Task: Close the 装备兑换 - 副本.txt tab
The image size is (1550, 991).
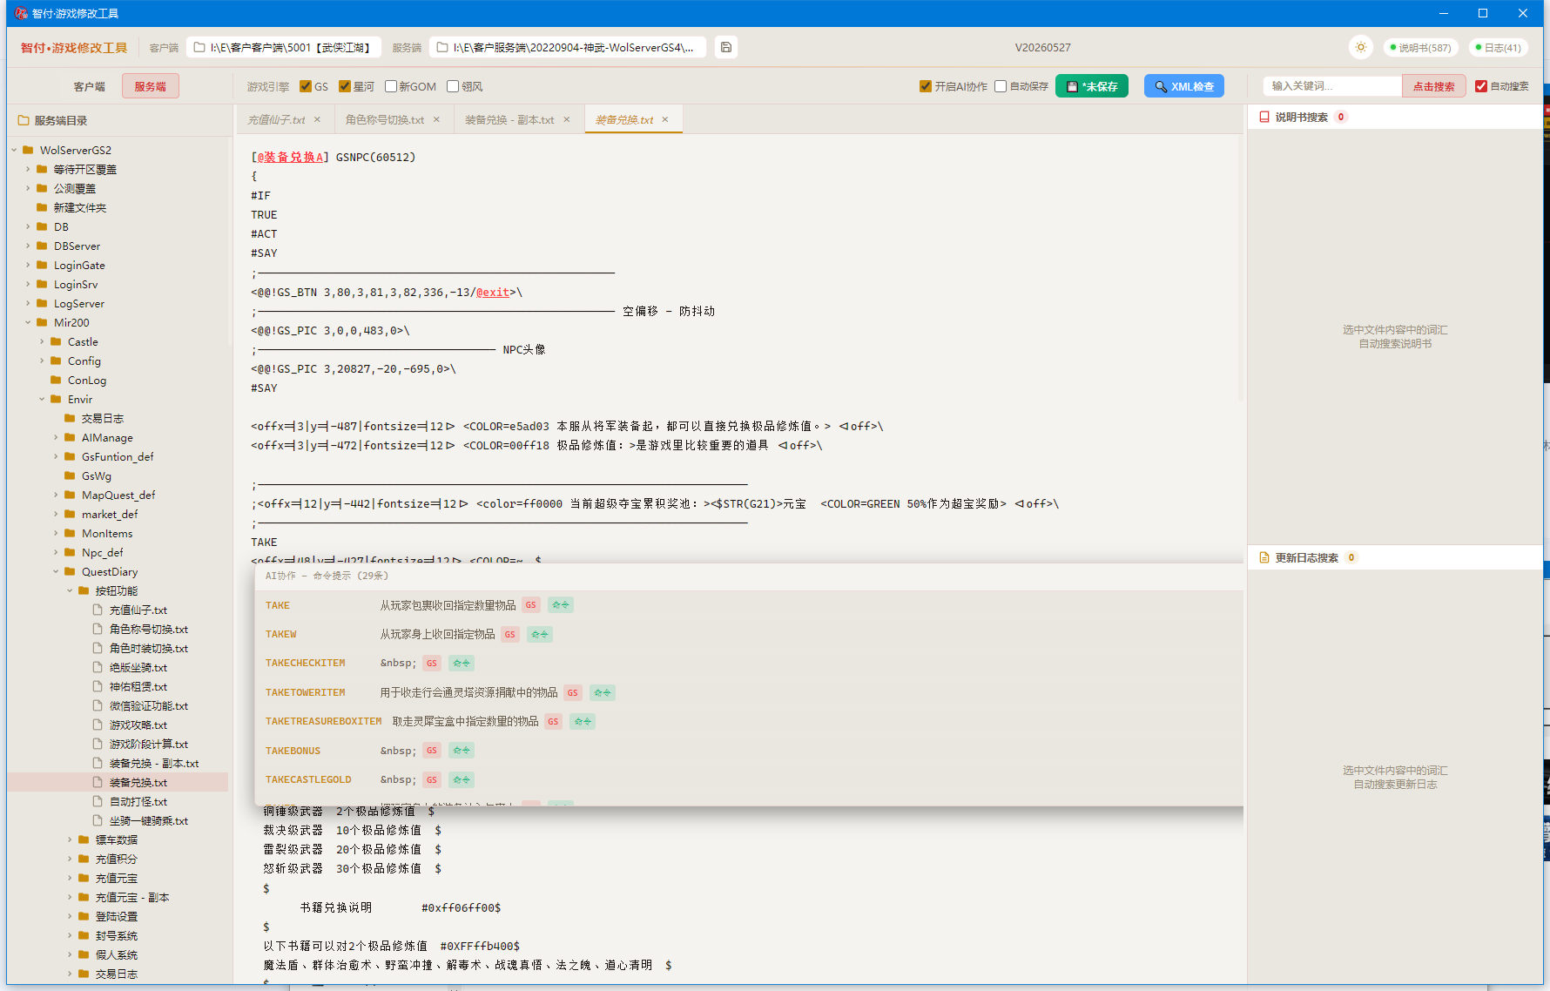Action: [566, 119]
